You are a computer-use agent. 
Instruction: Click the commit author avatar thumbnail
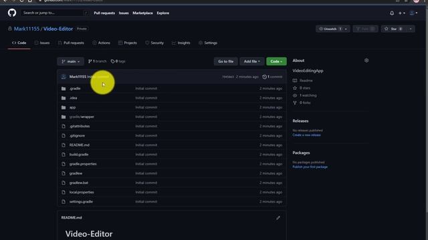(x=64, y=77)
